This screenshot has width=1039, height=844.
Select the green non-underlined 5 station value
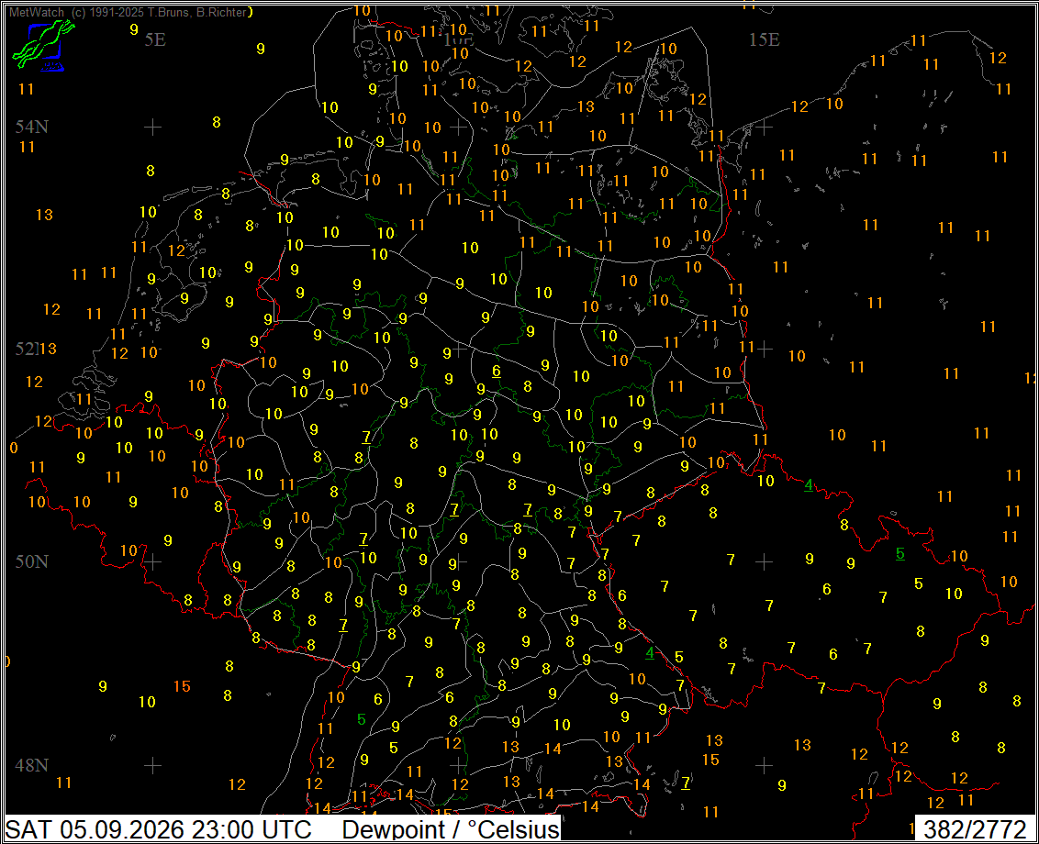pyautogui.click(x=361, y=719)
